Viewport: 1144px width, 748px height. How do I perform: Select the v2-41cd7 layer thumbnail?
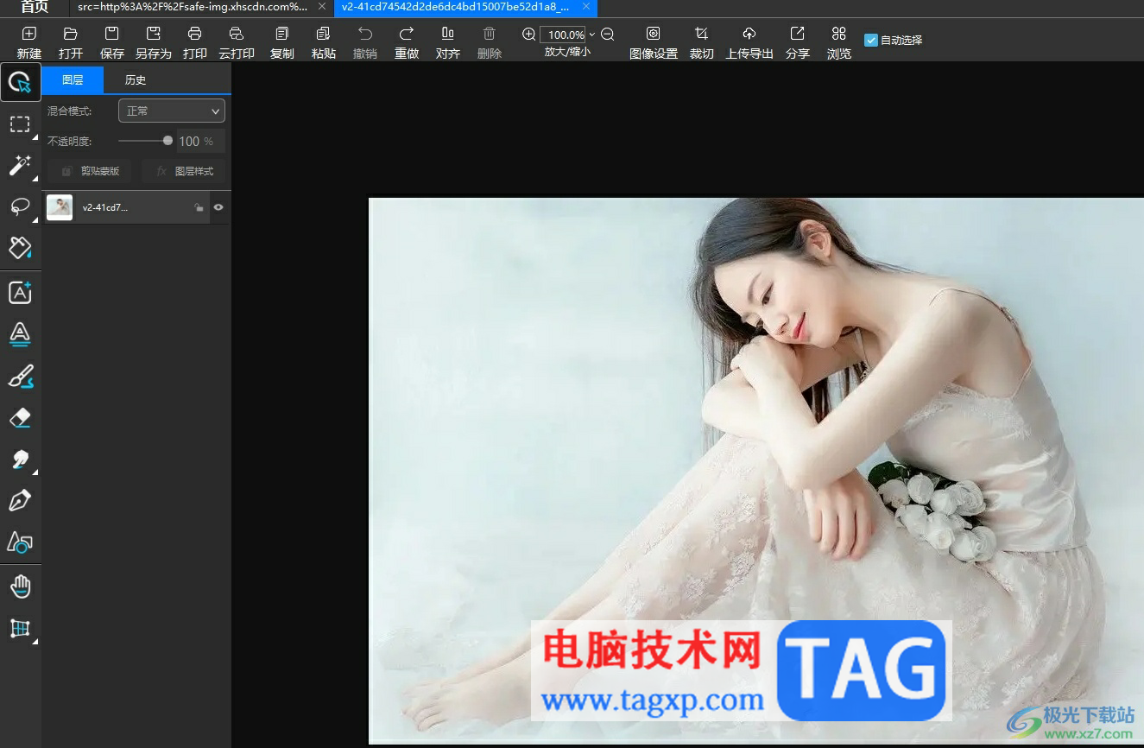click(x=60, y=207)
